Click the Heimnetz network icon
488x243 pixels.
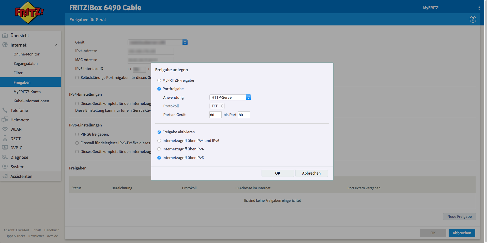(x=5, y=120)
